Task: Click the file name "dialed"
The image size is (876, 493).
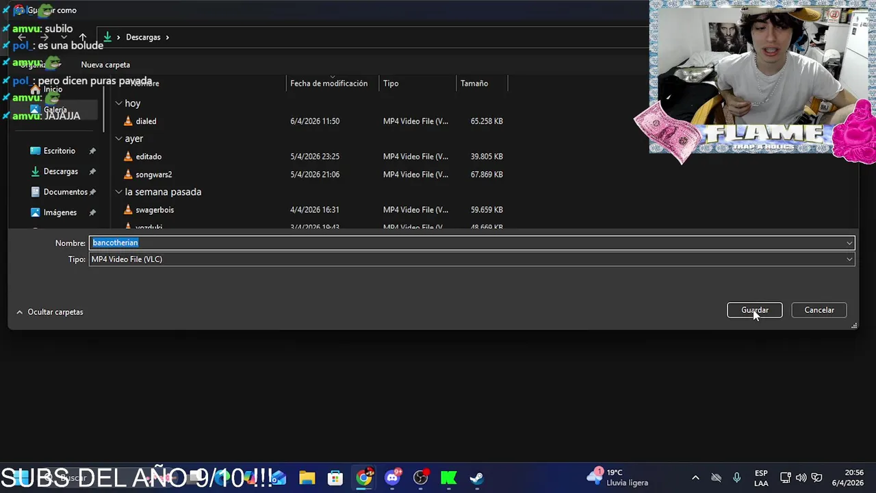Action: [146, 121]
